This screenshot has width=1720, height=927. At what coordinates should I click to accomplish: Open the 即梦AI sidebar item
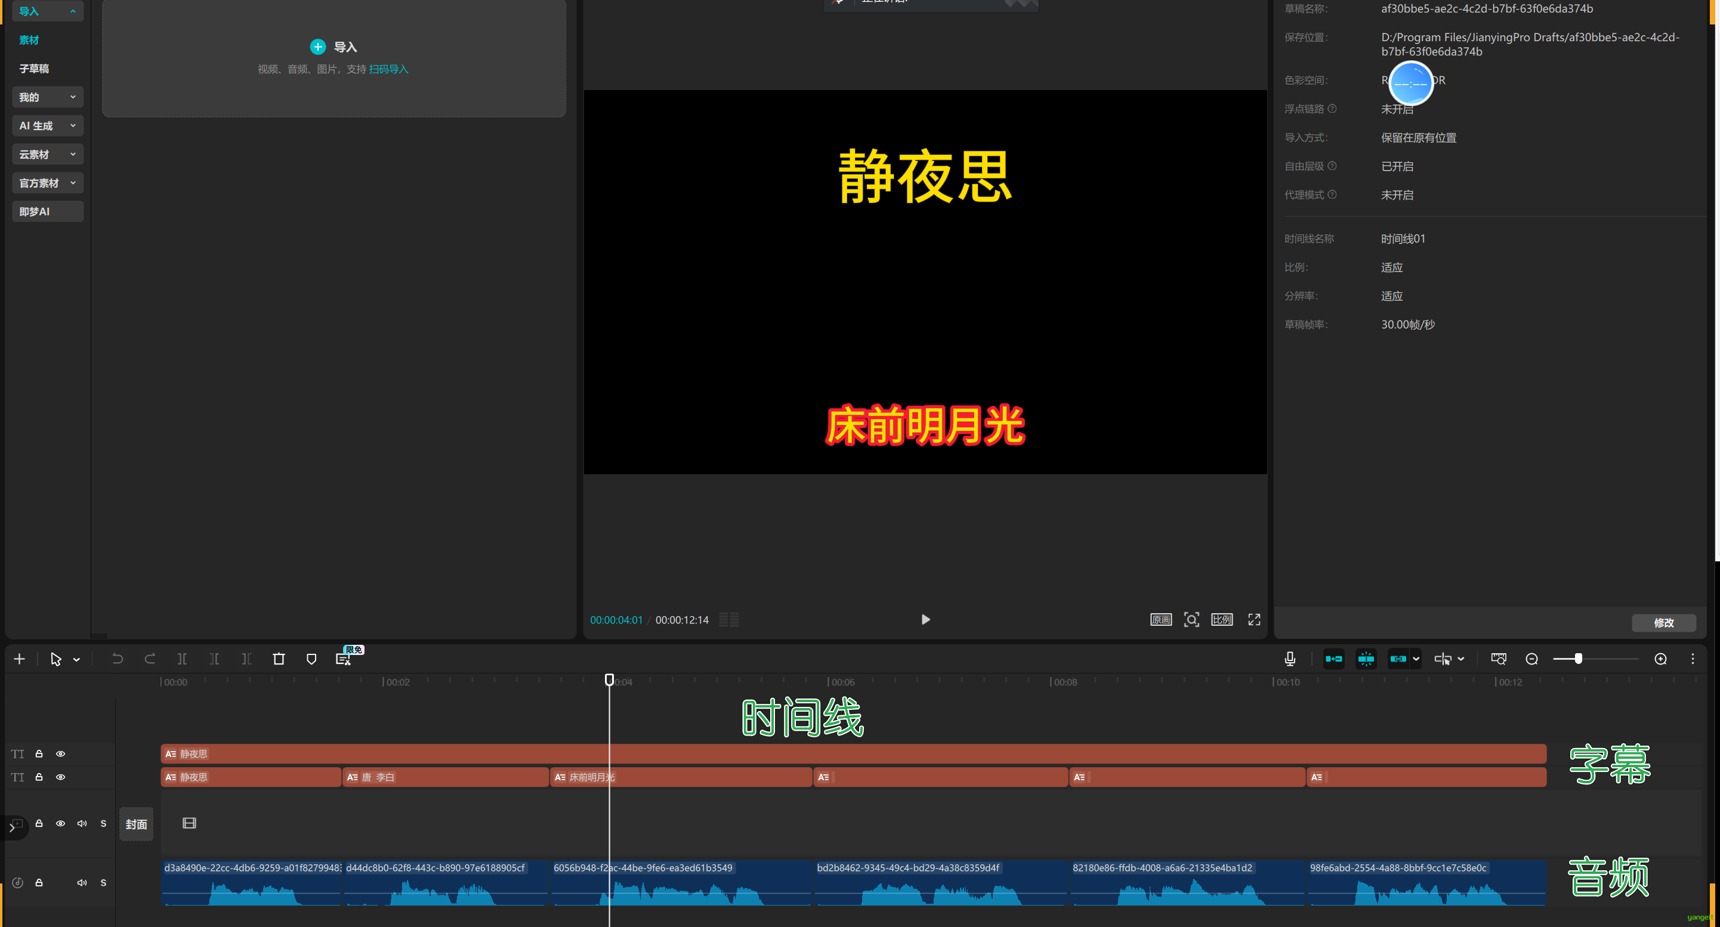pyautogui.click(x=47, y=212)
